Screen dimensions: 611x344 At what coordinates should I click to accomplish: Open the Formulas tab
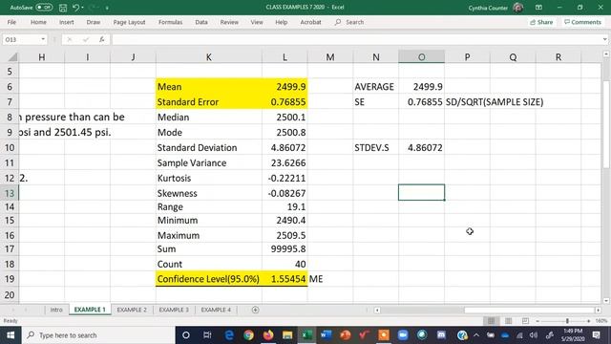point(170,22)
